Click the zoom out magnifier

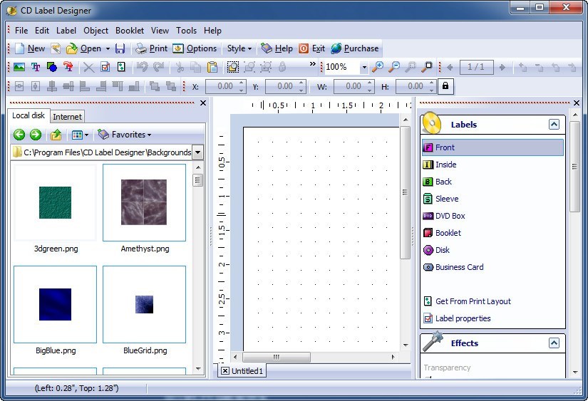(x=393, y=67)
